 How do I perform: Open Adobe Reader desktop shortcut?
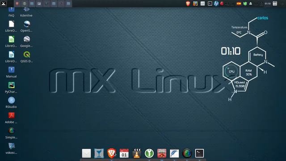click(11, 118)
